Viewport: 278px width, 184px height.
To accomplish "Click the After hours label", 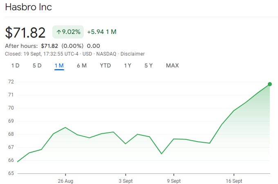I will [21, 46].
